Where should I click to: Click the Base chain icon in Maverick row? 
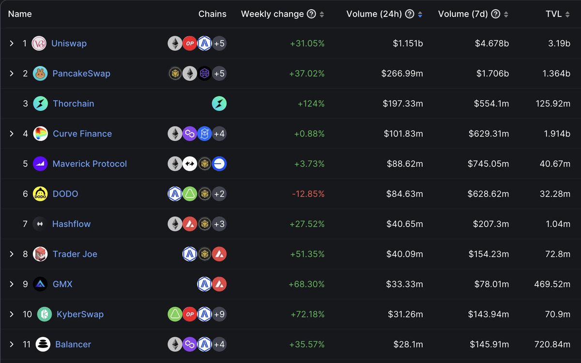tap(219, 164)
